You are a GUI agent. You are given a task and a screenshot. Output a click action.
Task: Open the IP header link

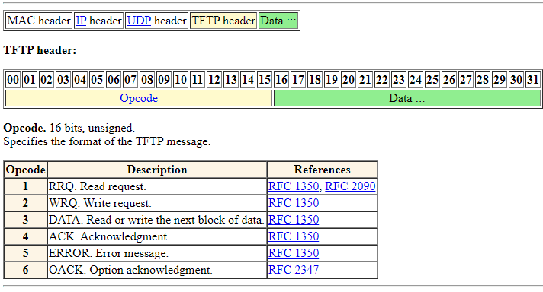click(x=81, y=21)
